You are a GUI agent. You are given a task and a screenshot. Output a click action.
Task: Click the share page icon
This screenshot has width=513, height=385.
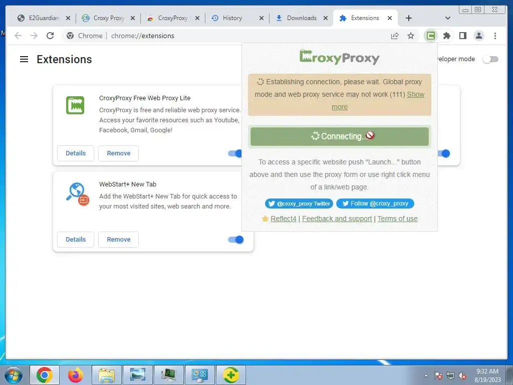395,36
